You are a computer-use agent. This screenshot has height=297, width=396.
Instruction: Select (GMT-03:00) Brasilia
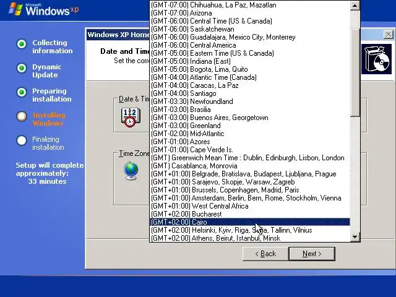(250, 110)
